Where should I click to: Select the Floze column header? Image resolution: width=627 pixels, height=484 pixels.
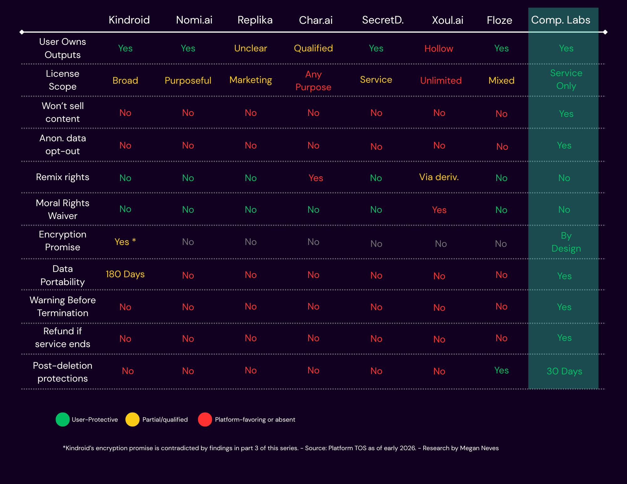tap(499, 20)
